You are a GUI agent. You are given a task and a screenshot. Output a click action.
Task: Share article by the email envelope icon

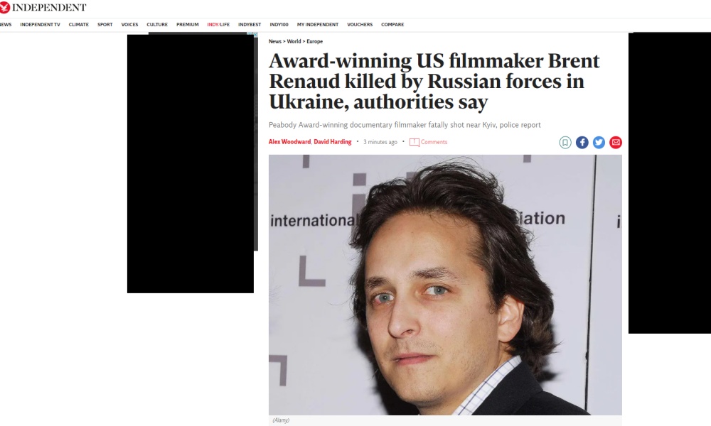(616, 143)
